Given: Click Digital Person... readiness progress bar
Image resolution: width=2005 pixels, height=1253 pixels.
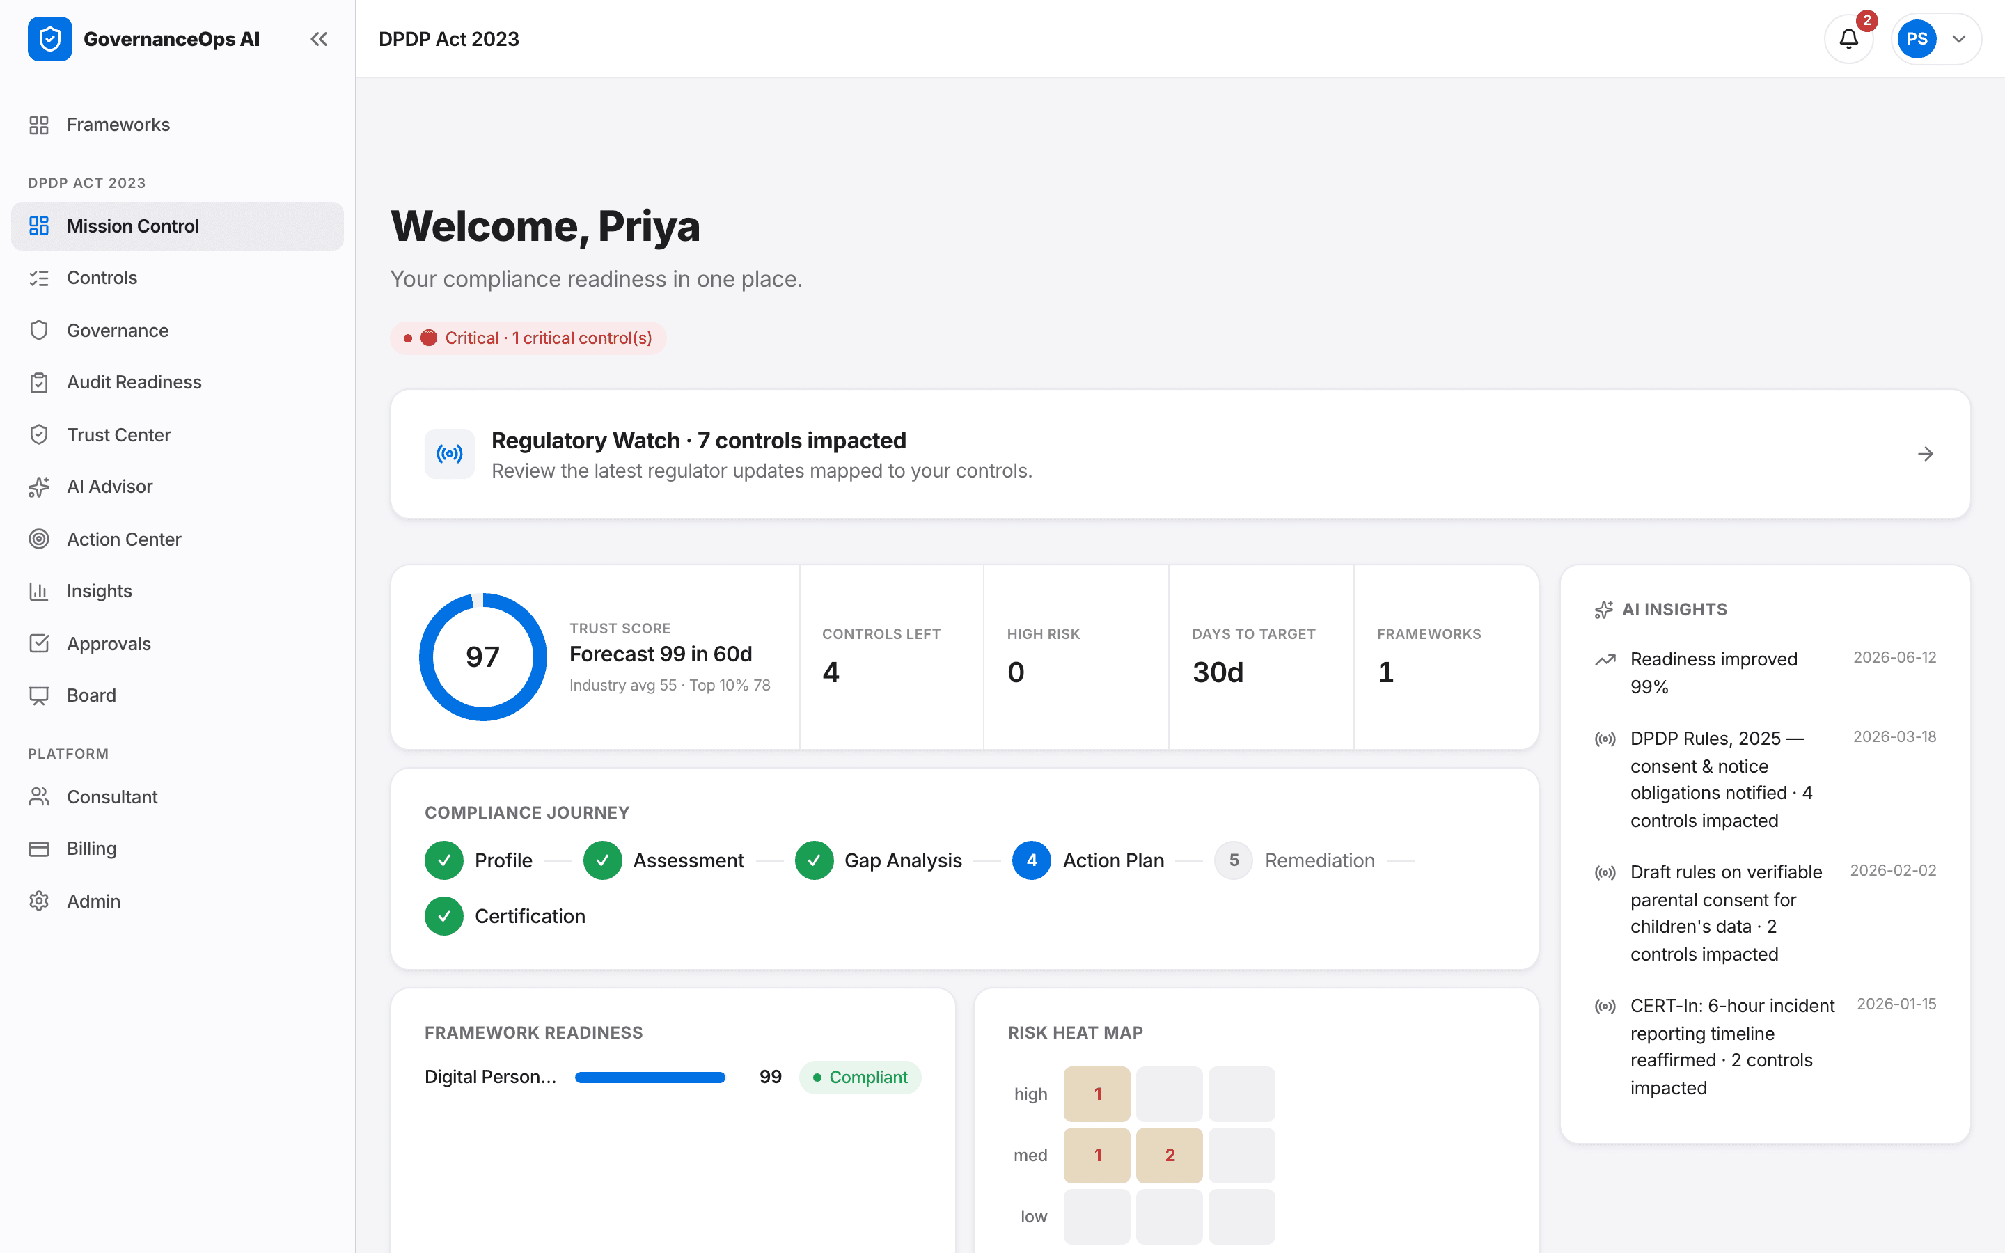Looking at the screenshot, I should pos(650,1078).
